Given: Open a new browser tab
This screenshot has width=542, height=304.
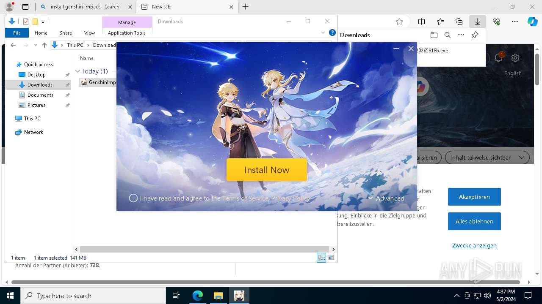Looking at the screenshot, I should pyautogui.click(x=246, y=7).
